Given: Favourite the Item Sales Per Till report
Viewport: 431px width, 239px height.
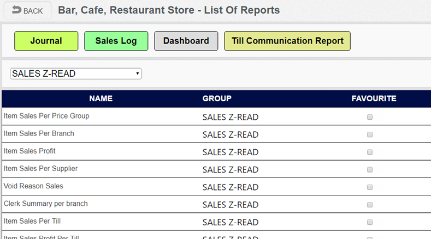Looking at the screenshot, I should click(370, 222).
